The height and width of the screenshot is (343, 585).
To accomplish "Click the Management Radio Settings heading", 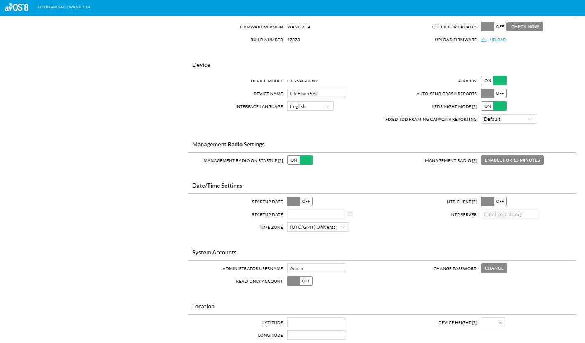I will [x=229, y=144].
